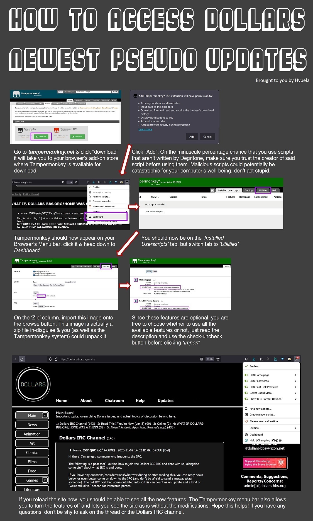Screen dimensions: 313x521
Task: Open Pocket icon in the Dollars IRC Channel browser
Action: pos(246,359)
